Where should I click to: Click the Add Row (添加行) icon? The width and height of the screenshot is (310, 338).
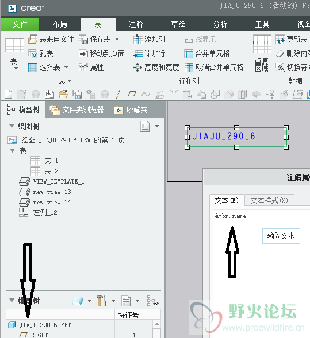pos(138,53)
